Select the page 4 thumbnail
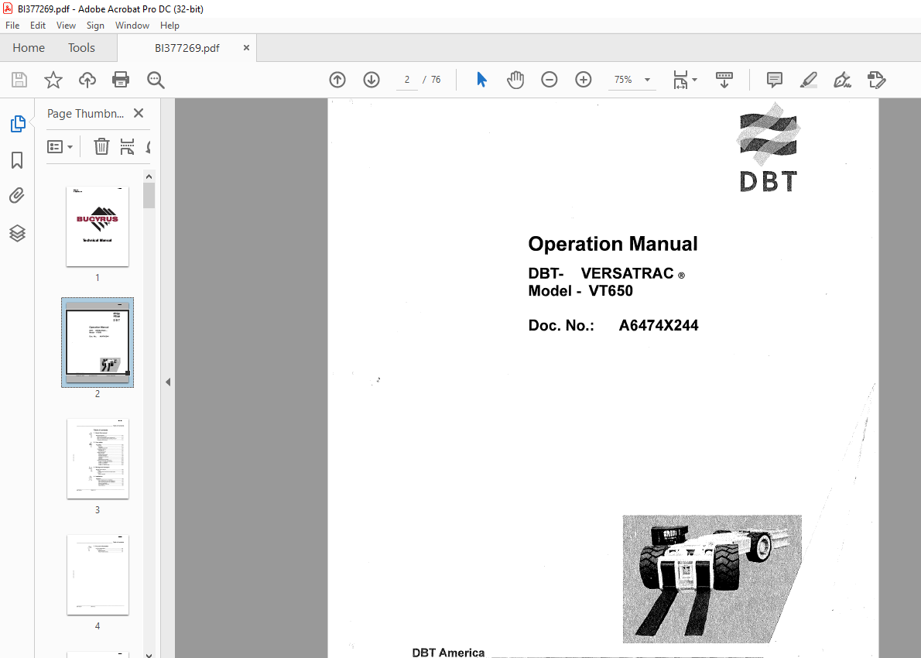This screenshot has width=921, height=658. [x=98, y=574]
